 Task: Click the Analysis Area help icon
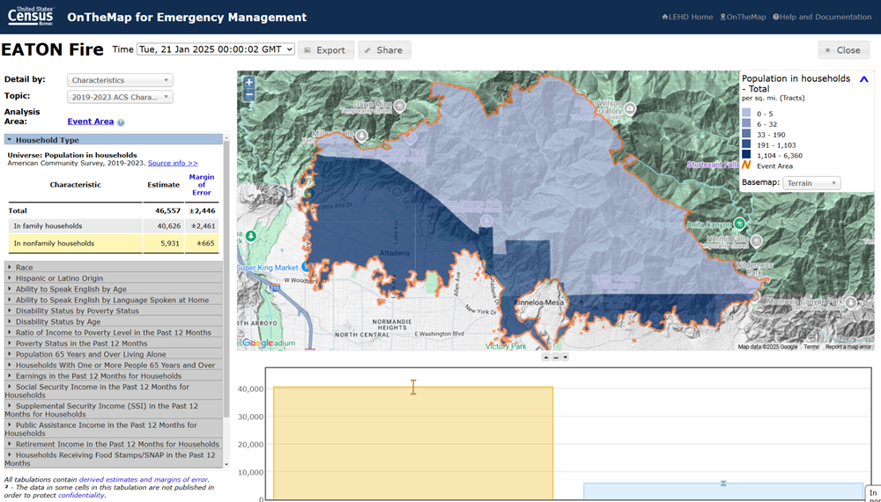pyautogui.click(x=121, y=122)
